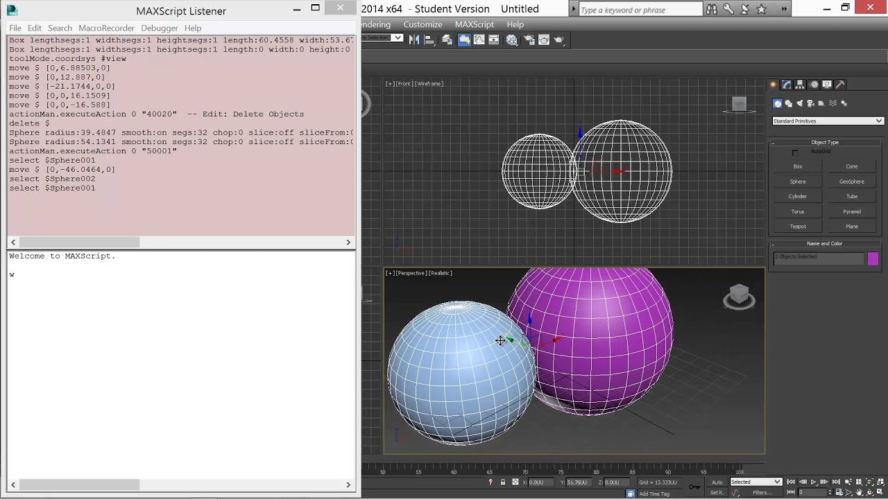Image resolution: width=888 pixels, height=499 pixels.
Task: Open the Material Editor toolbar icon
Action: point(512,40)
